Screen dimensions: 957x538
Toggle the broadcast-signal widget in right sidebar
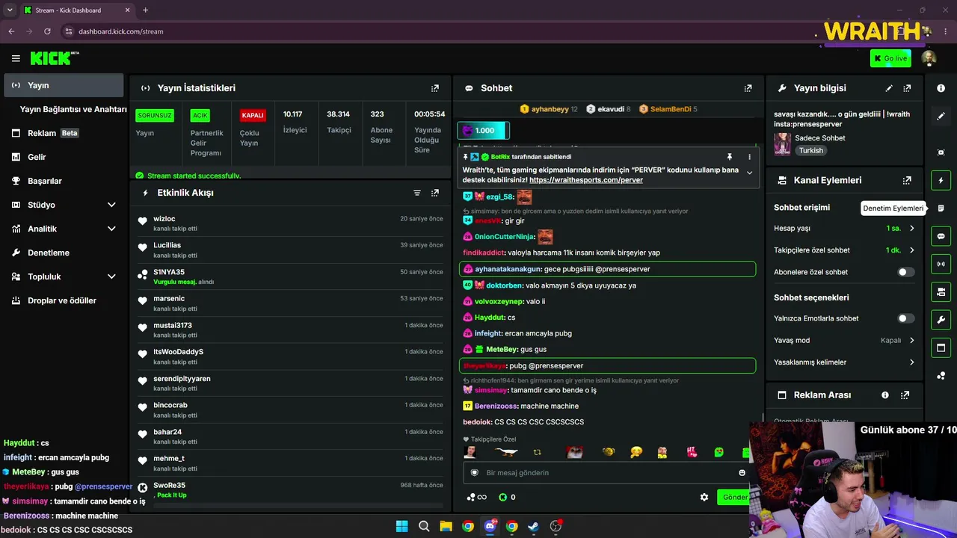click(x=941, y=264)
